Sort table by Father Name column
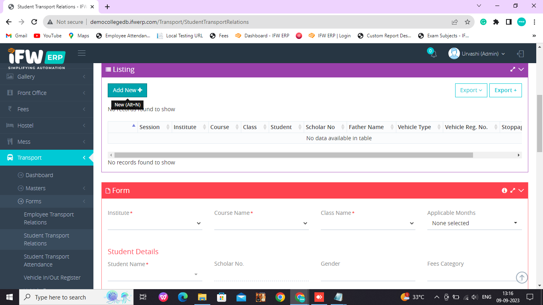The image size is (543, 305). coord(371,127)
